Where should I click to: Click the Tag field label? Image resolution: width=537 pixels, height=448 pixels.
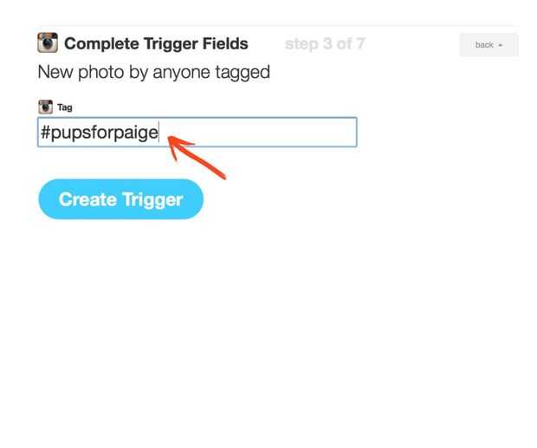click(65, 107)
